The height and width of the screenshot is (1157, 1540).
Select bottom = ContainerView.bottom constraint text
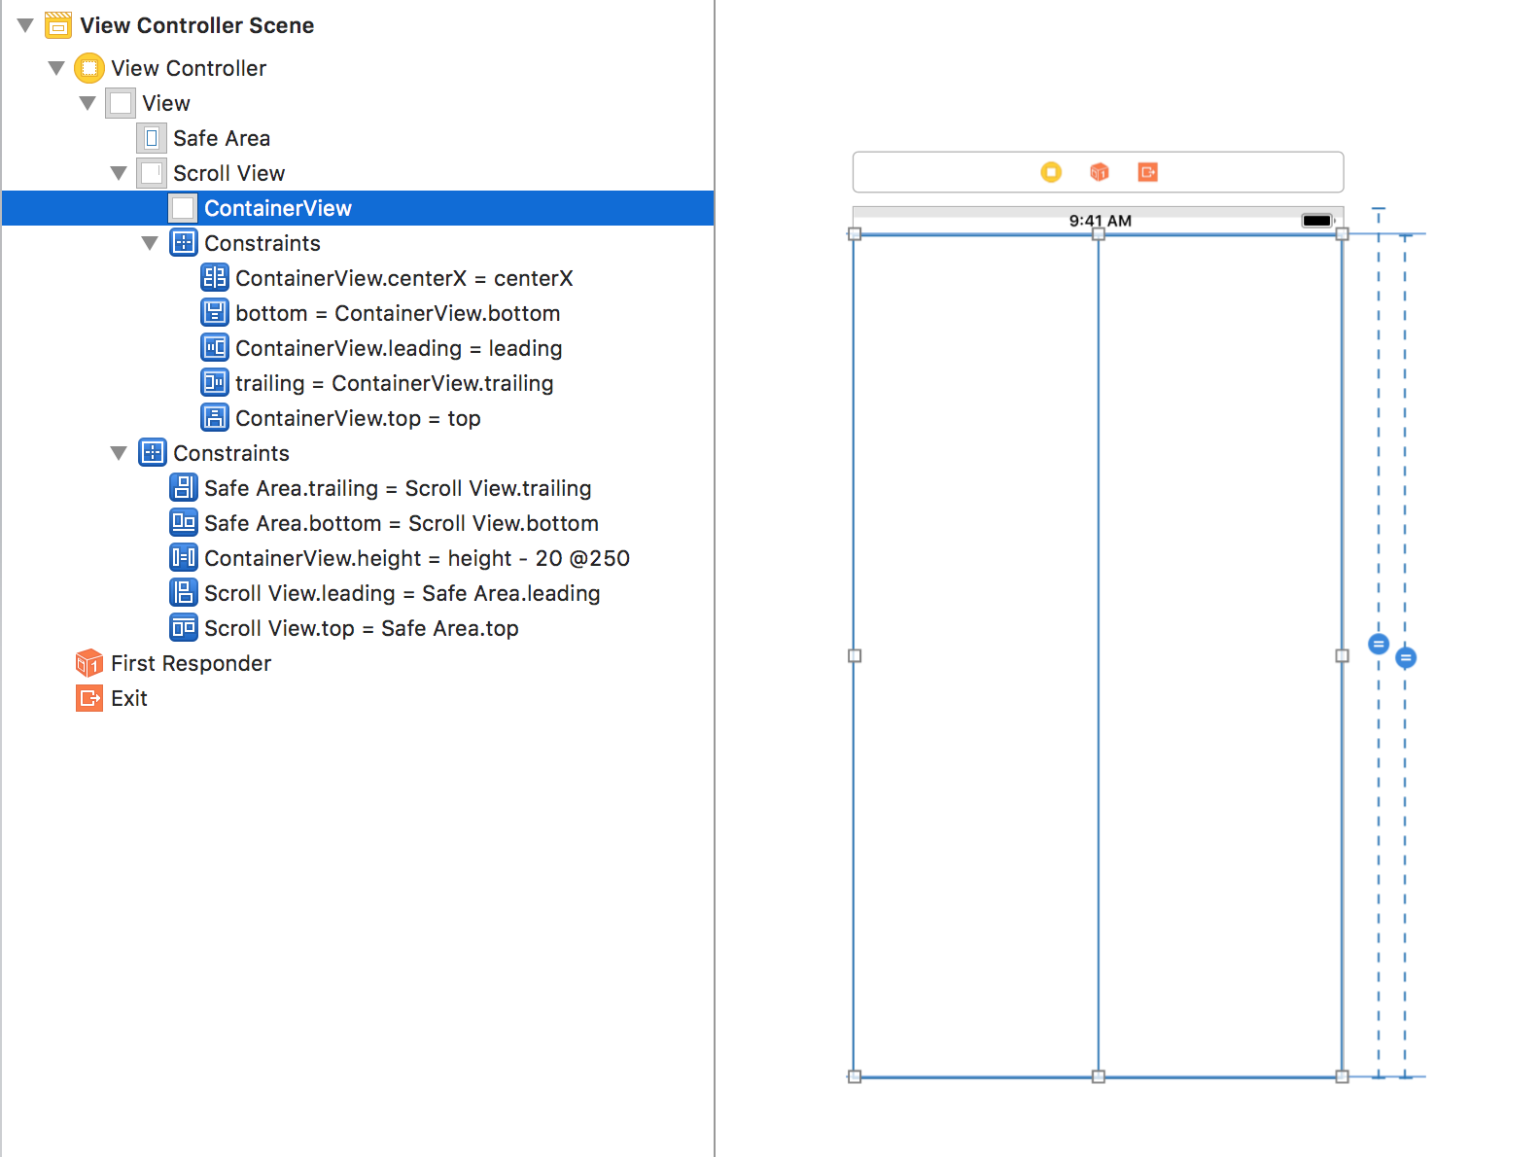coord(398,313)
